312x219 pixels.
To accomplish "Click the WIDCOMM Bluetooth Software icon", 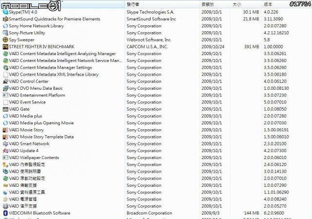I will pos(5,213).
